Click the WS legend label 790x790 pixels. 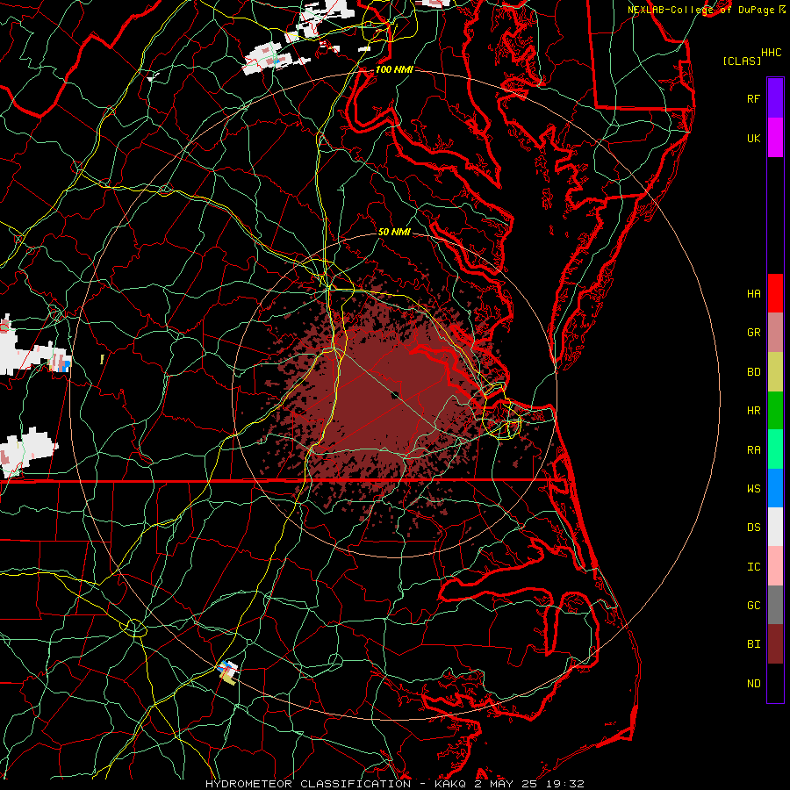point(753,488)
